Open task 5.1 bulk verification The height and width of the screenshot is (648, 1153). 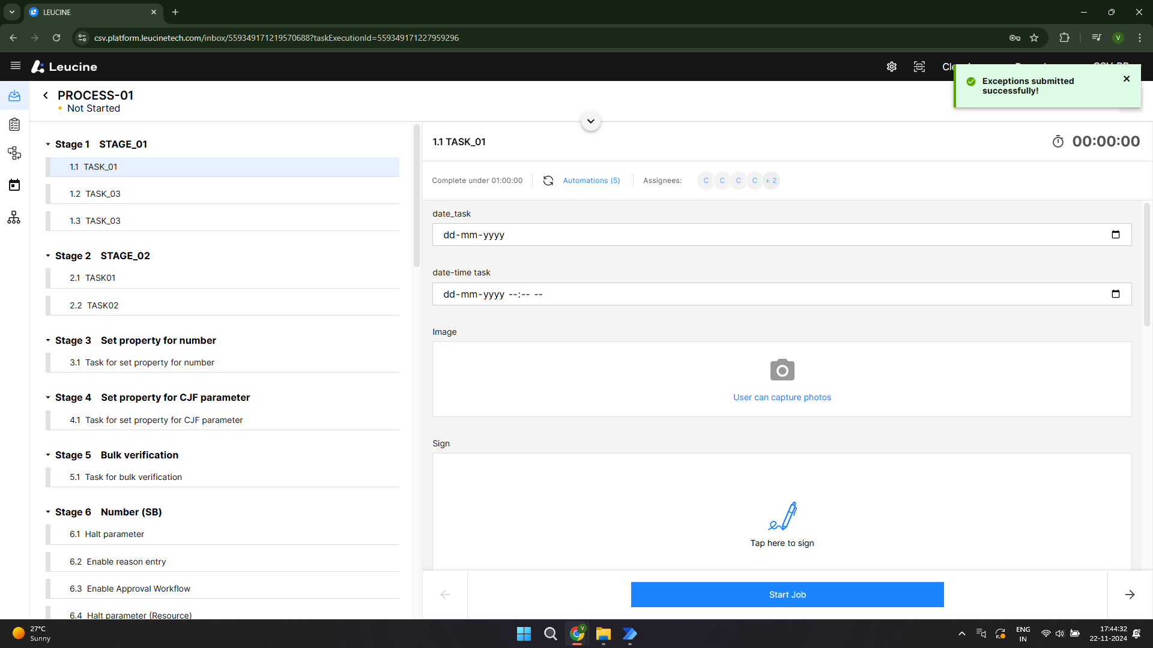pos(223,477)
